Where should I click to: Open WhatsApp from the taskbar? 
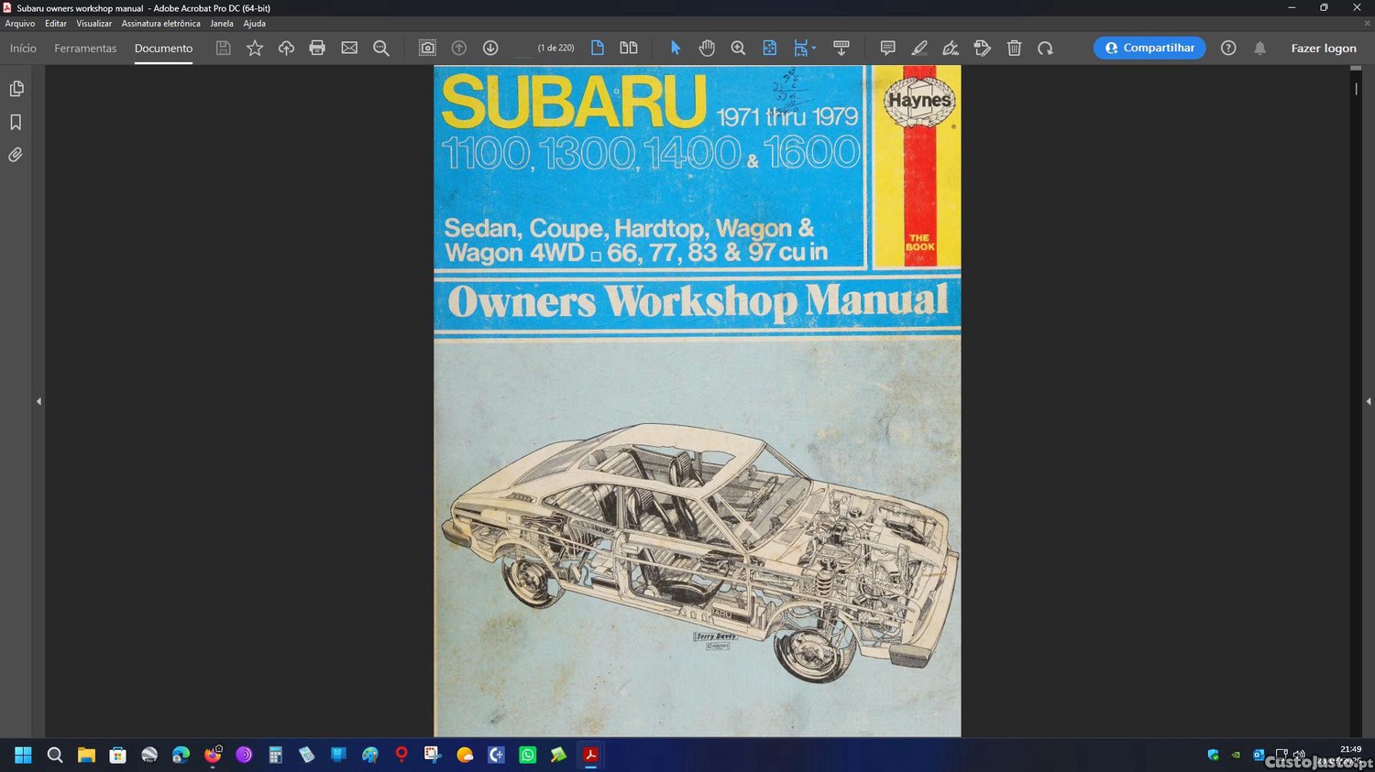coord(528,755)
